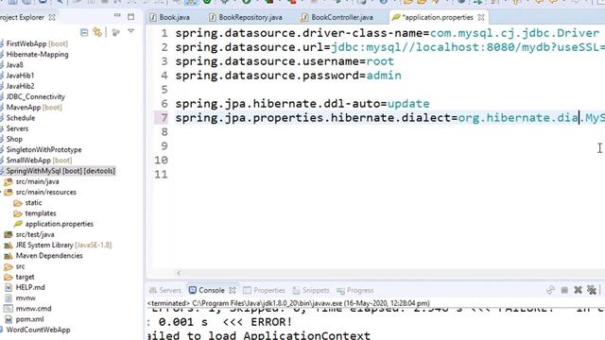Click ddl-auto value 'update'
This screenshot has width=605, height=340.
[x=408, y=104]
